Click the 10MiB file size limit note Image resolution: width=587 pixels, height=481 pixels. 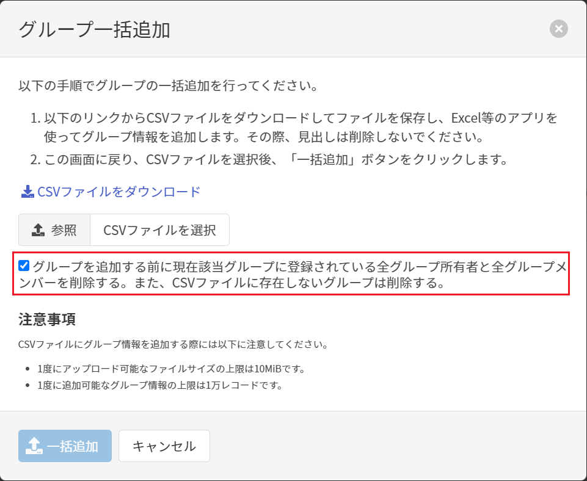tap(170, 369)
